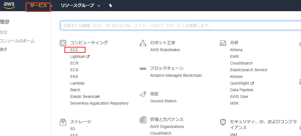Click the コンピューティング chip icon

click(x=63, y=43)
